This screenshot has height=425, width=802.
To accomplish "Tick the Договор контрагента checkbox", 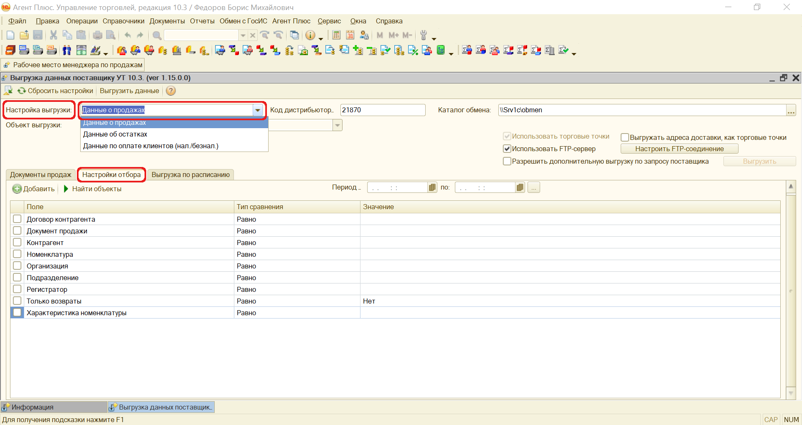I will (17, 219).
